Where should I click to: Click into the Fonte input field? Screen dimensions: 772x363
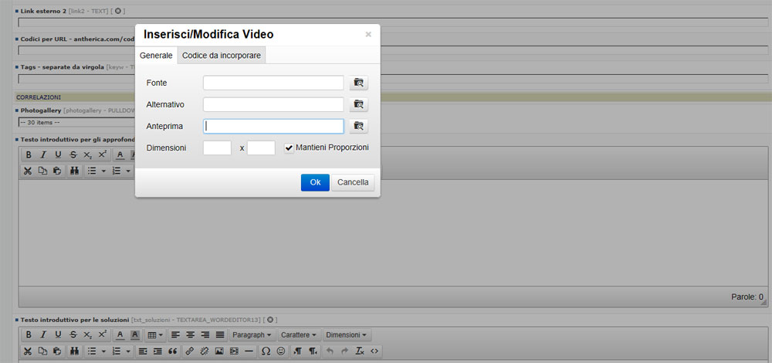(273, 83)
